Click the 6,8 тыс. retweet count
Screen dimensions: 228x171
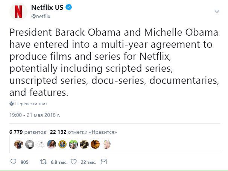[x=59, y=162]
